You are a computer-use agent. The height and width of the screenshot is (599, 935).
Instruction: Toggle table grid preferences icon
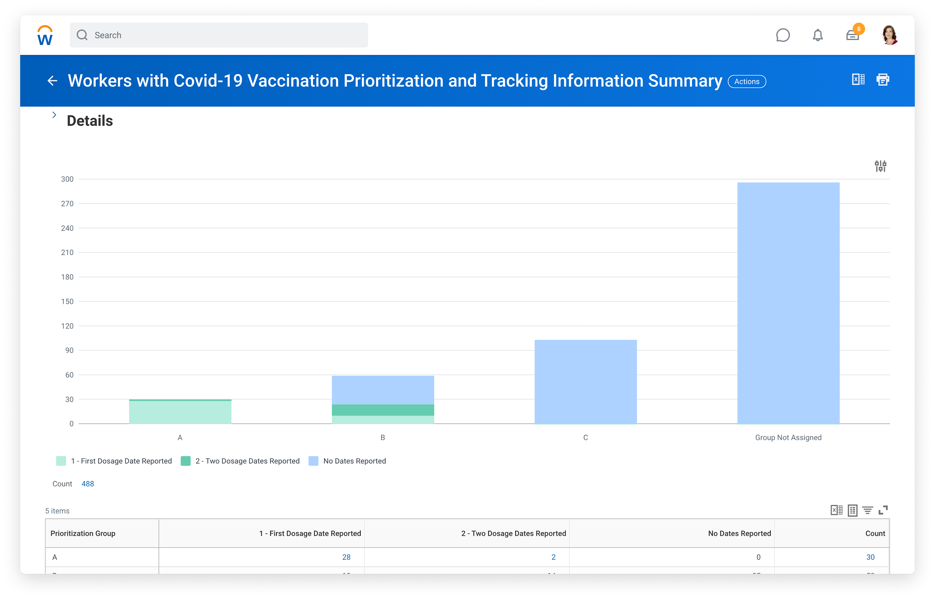[x=852, y=510]
